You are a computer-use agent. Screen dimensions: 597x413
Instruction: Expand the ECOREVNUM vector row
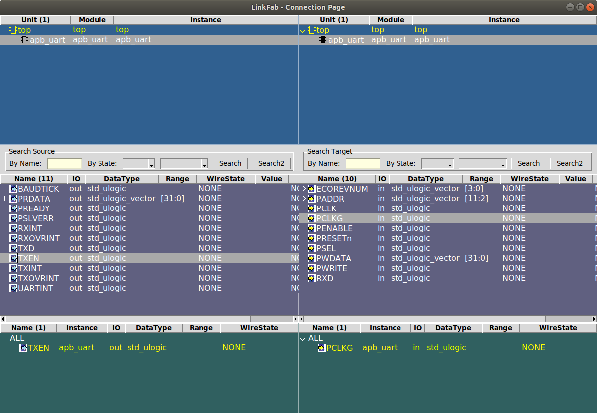(x=304, y=189)
